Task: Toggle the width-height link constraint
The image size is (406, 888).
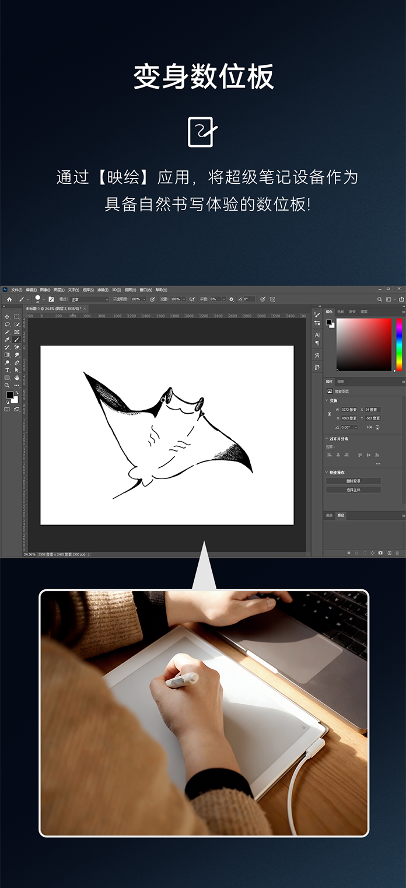Action: tap(330, 414)
